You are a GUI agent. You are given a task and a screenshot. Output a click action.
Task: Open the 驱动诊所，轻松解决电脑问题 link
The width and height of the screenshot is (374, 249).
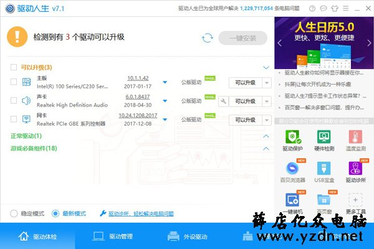coord(141,214)
